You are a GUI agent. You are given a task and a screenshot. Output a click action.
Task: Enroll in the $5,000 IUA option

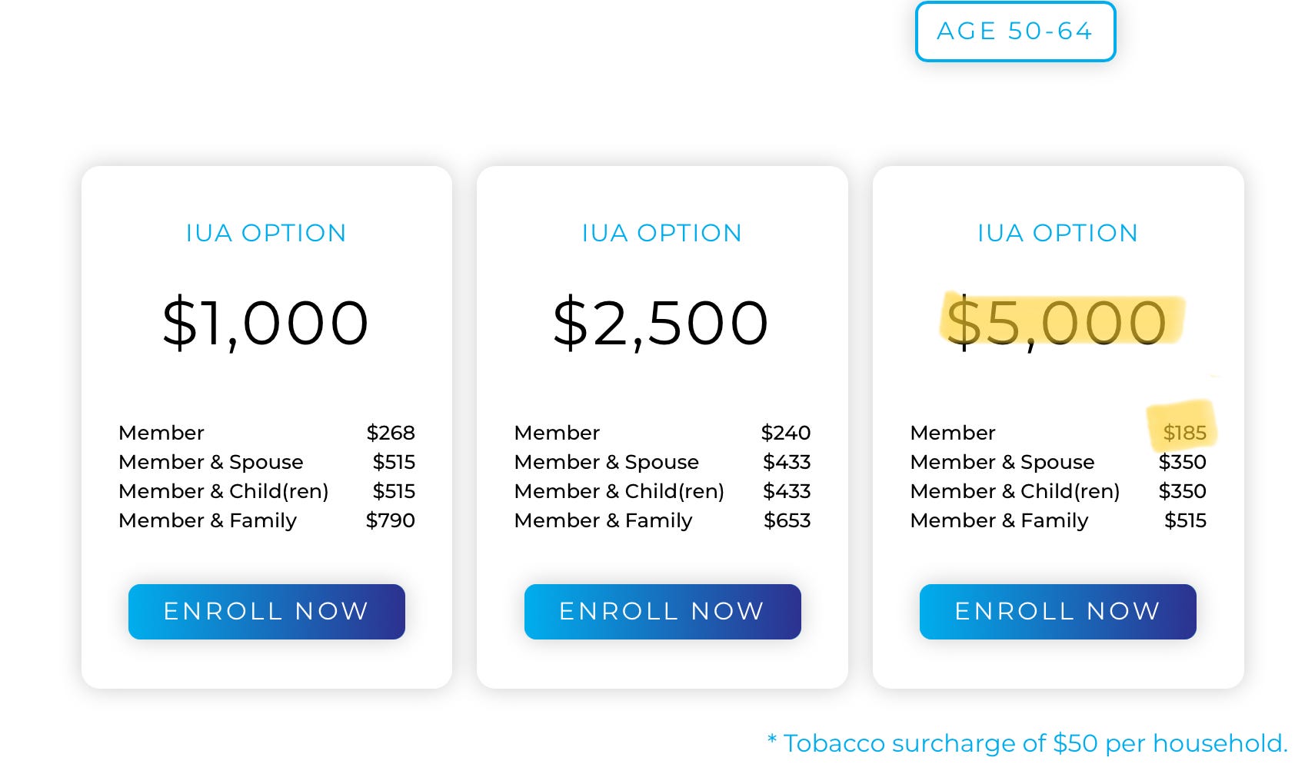(1058, 612)
